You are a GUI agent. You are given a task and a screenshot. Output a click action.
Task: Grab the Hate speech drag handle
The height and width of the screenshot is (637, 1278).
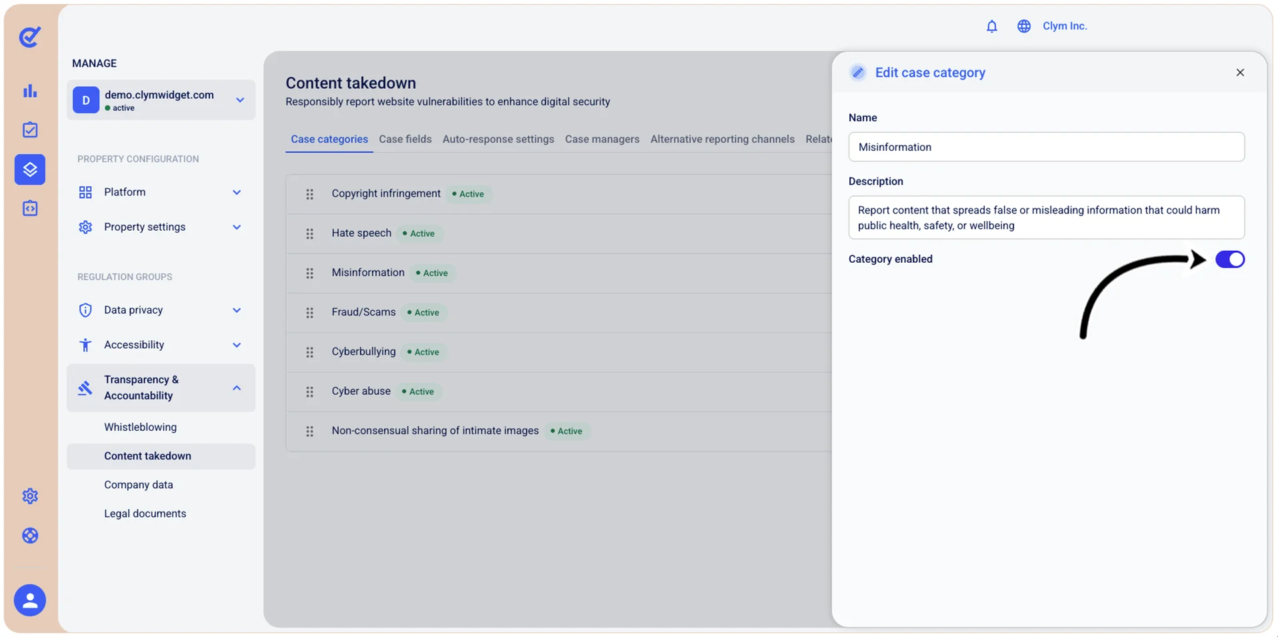pyautogui.click(x=310, y=233)
